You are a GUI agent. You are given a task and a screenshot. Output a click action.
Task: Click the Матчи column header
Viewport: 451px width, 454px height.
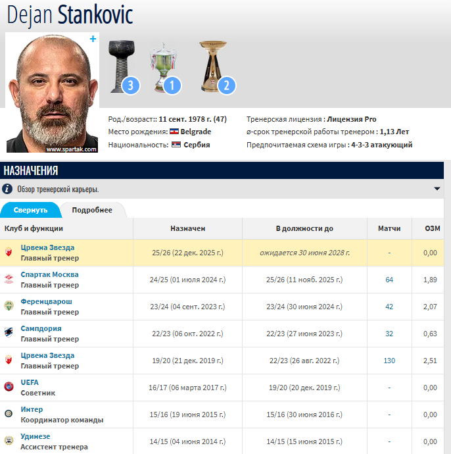[389, 228]
